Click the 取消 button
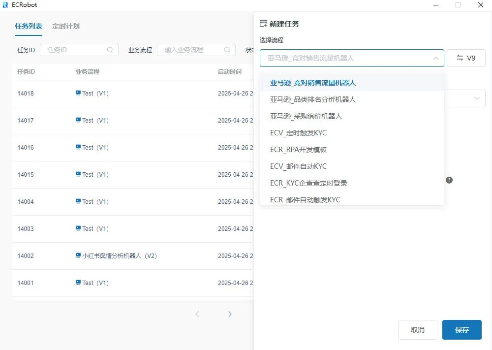 (x=417, y=330)
